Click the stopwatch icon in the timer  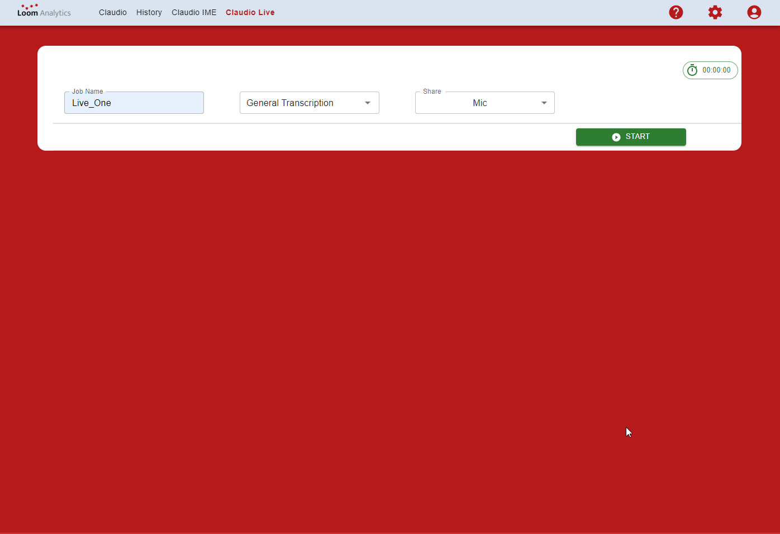point(692,70)
